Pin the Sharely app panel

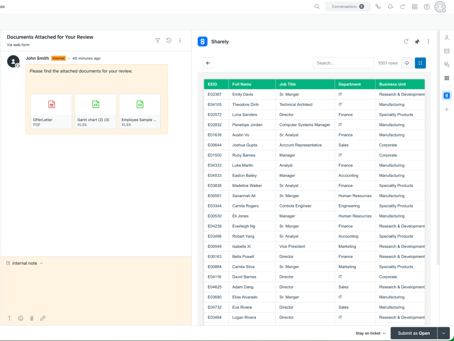(x=417, y=42)
